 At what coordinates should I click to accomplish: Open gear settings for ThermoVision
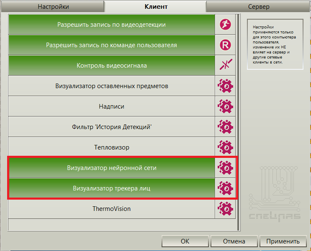[225, 209]
